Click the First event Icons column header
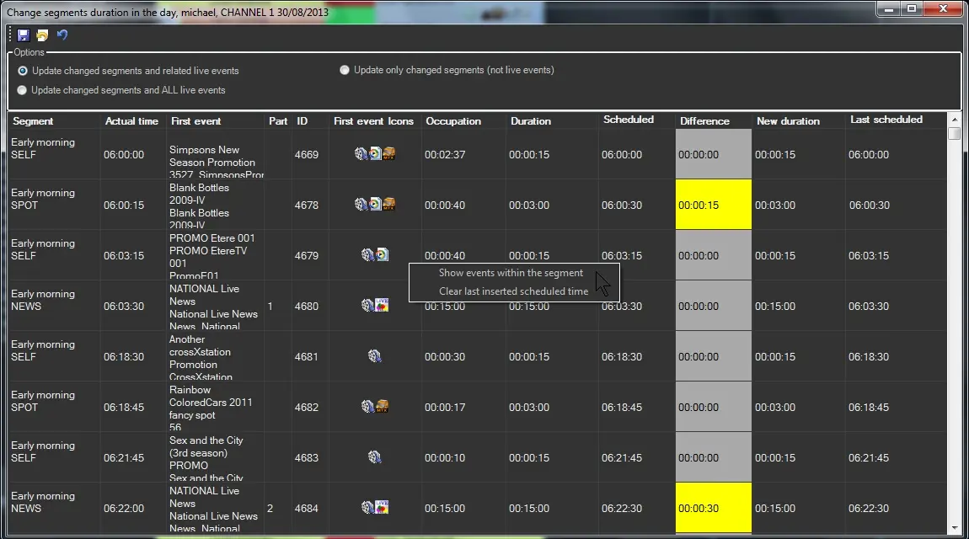 point(373,121)
